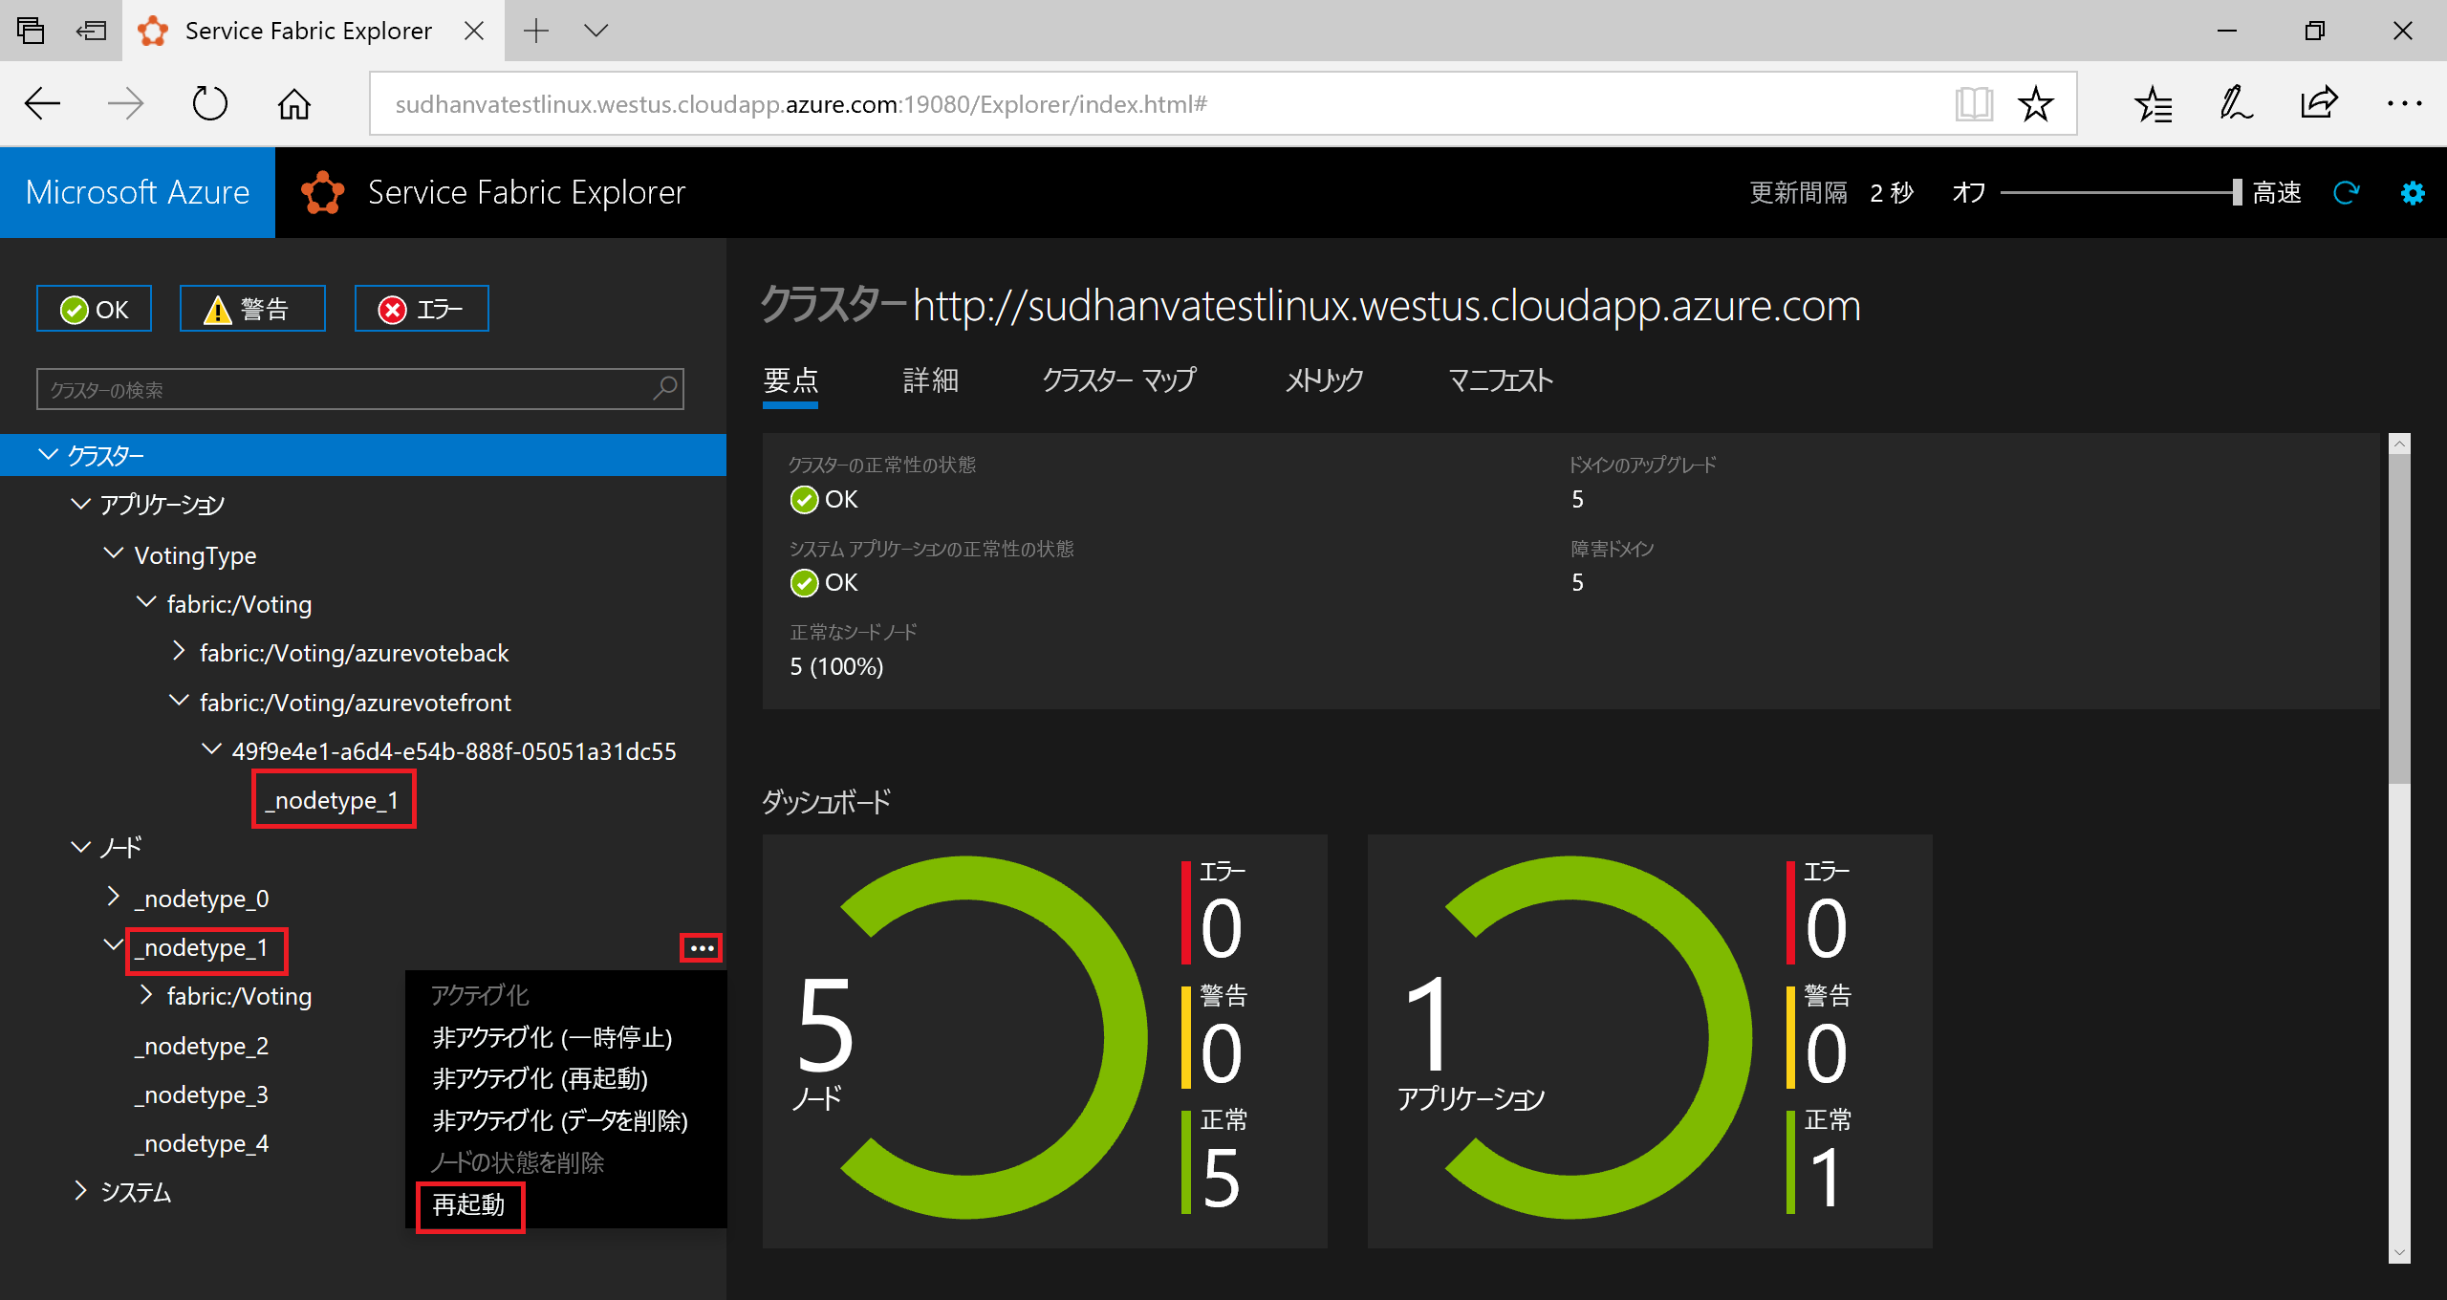The image size is (2447, 1300).
Task: Toggle the 警告 warning filter
Action: 252,309
